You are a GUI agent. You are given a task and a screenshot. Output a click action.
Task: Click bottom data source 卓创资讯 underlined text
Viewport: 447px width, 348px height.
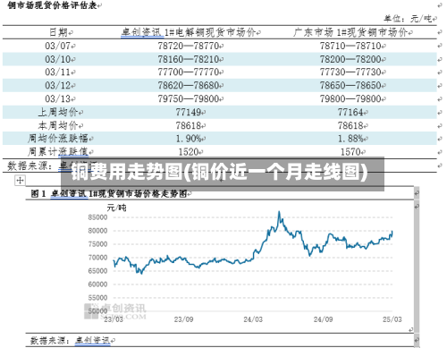[x=92, y=340]
